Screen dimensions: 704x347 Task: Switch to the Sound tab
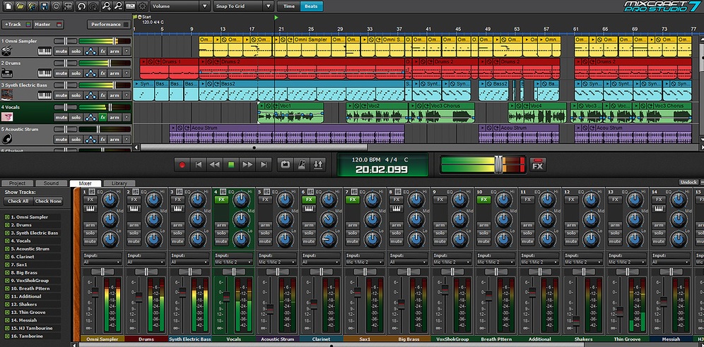[51, 183]
